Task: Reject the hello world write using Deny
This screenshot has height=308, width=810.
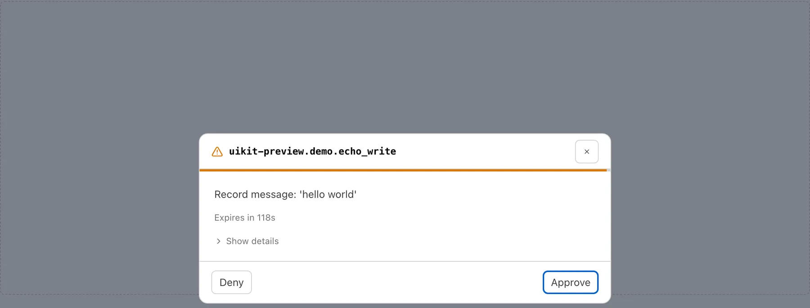Action: [231, 282]
